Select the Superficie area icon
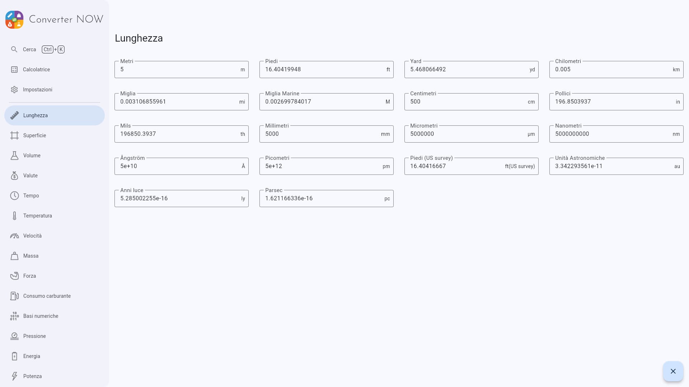This screenshot has height=387, width=689. tap(14, 135)
